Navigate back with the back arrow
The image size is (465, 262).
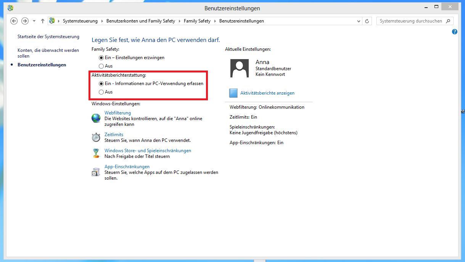(14, 21)
